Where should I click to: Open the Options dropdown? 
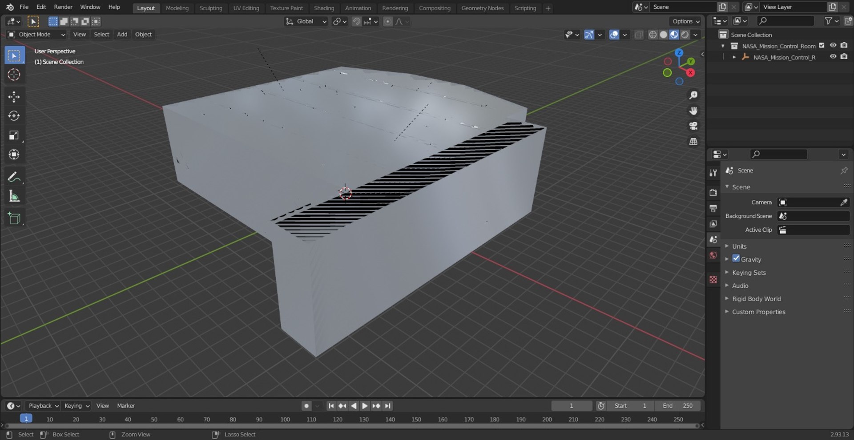(685, 21)
